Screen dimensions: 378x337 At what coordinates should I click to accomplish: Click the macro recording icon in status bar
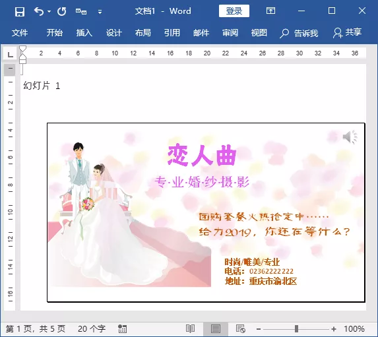[122, 329]
